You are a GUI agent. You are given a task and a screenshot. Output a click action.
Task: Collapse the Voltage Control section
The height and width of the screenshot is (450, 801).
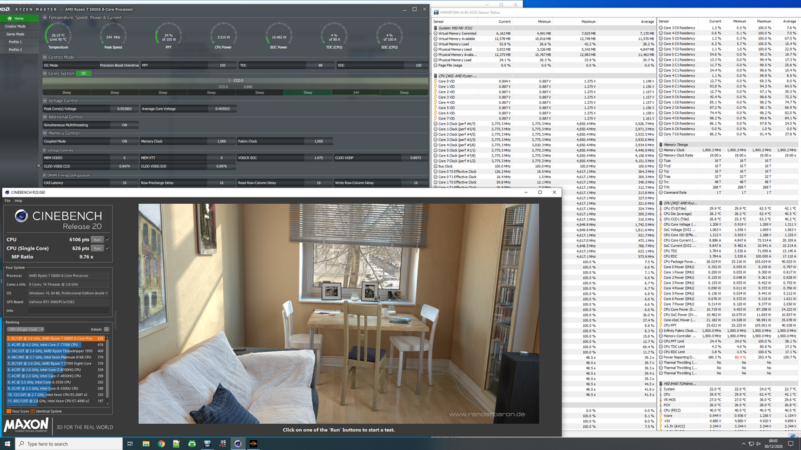[45, 101]
